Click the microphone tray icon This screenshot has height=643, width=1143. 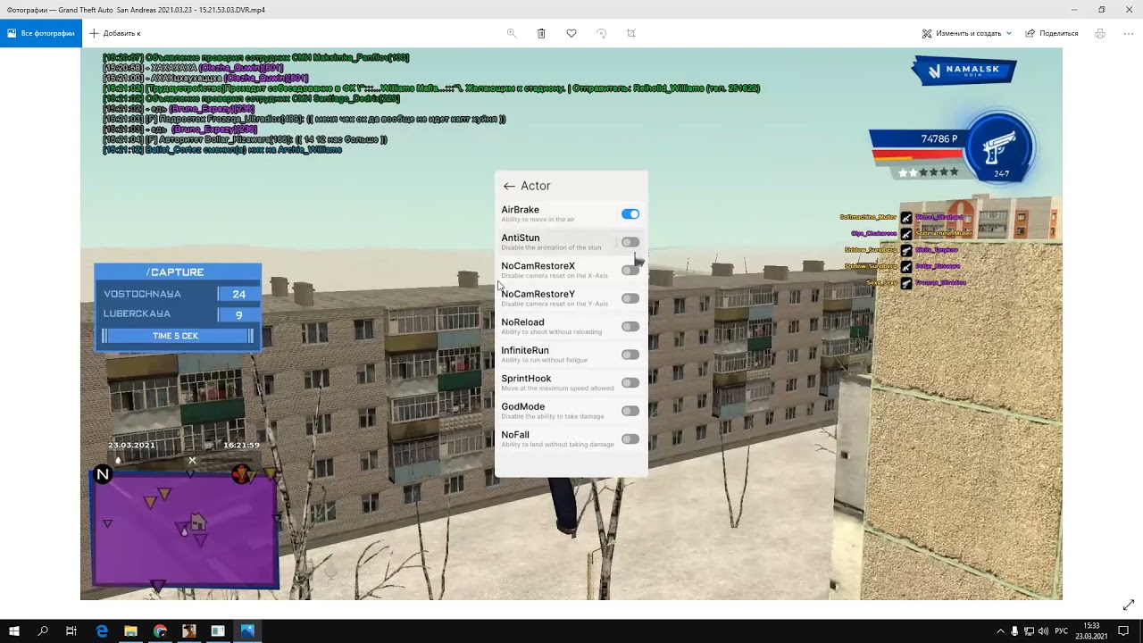pyautogui.click(x=1014, y=631)
